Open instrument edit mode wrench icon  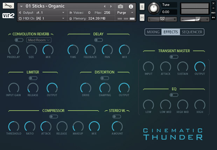[x=8, y=6]
